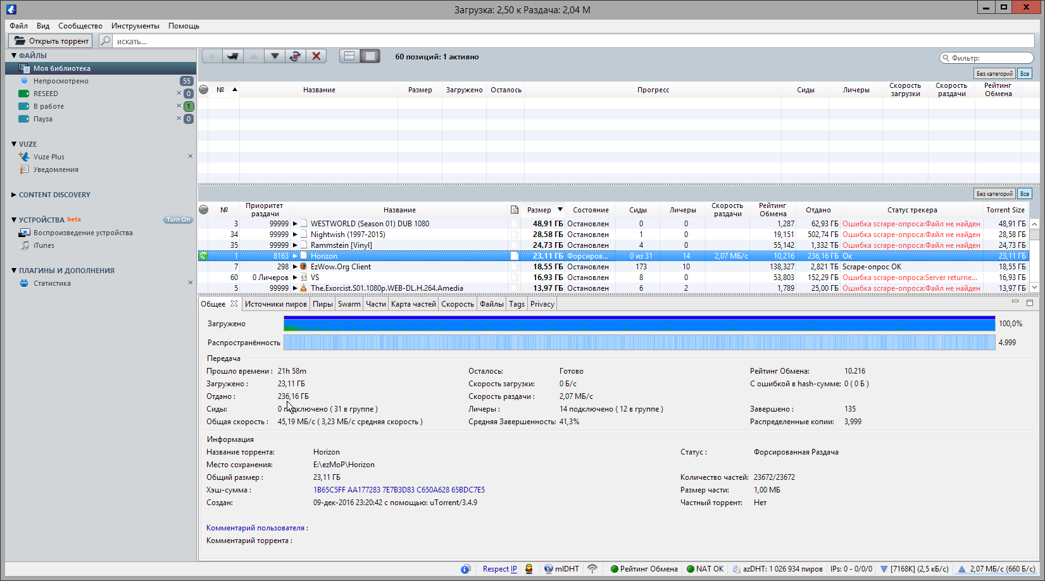Expand EzWow.Org Client torrent row

coord(295,267)
